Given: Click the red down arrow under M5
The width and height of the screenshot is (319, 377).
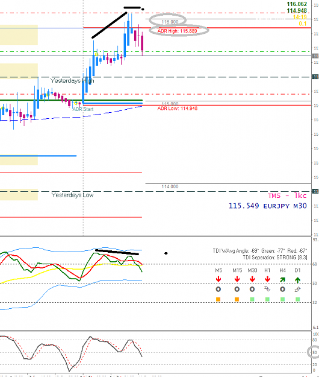Looking at the screenshot, I should (218, 279).
